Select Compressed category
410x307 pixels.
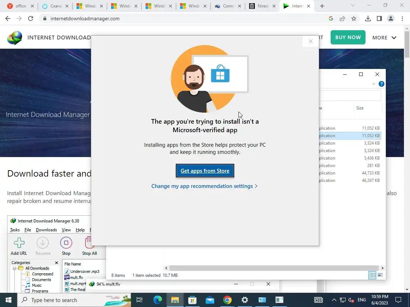[42, 274]
